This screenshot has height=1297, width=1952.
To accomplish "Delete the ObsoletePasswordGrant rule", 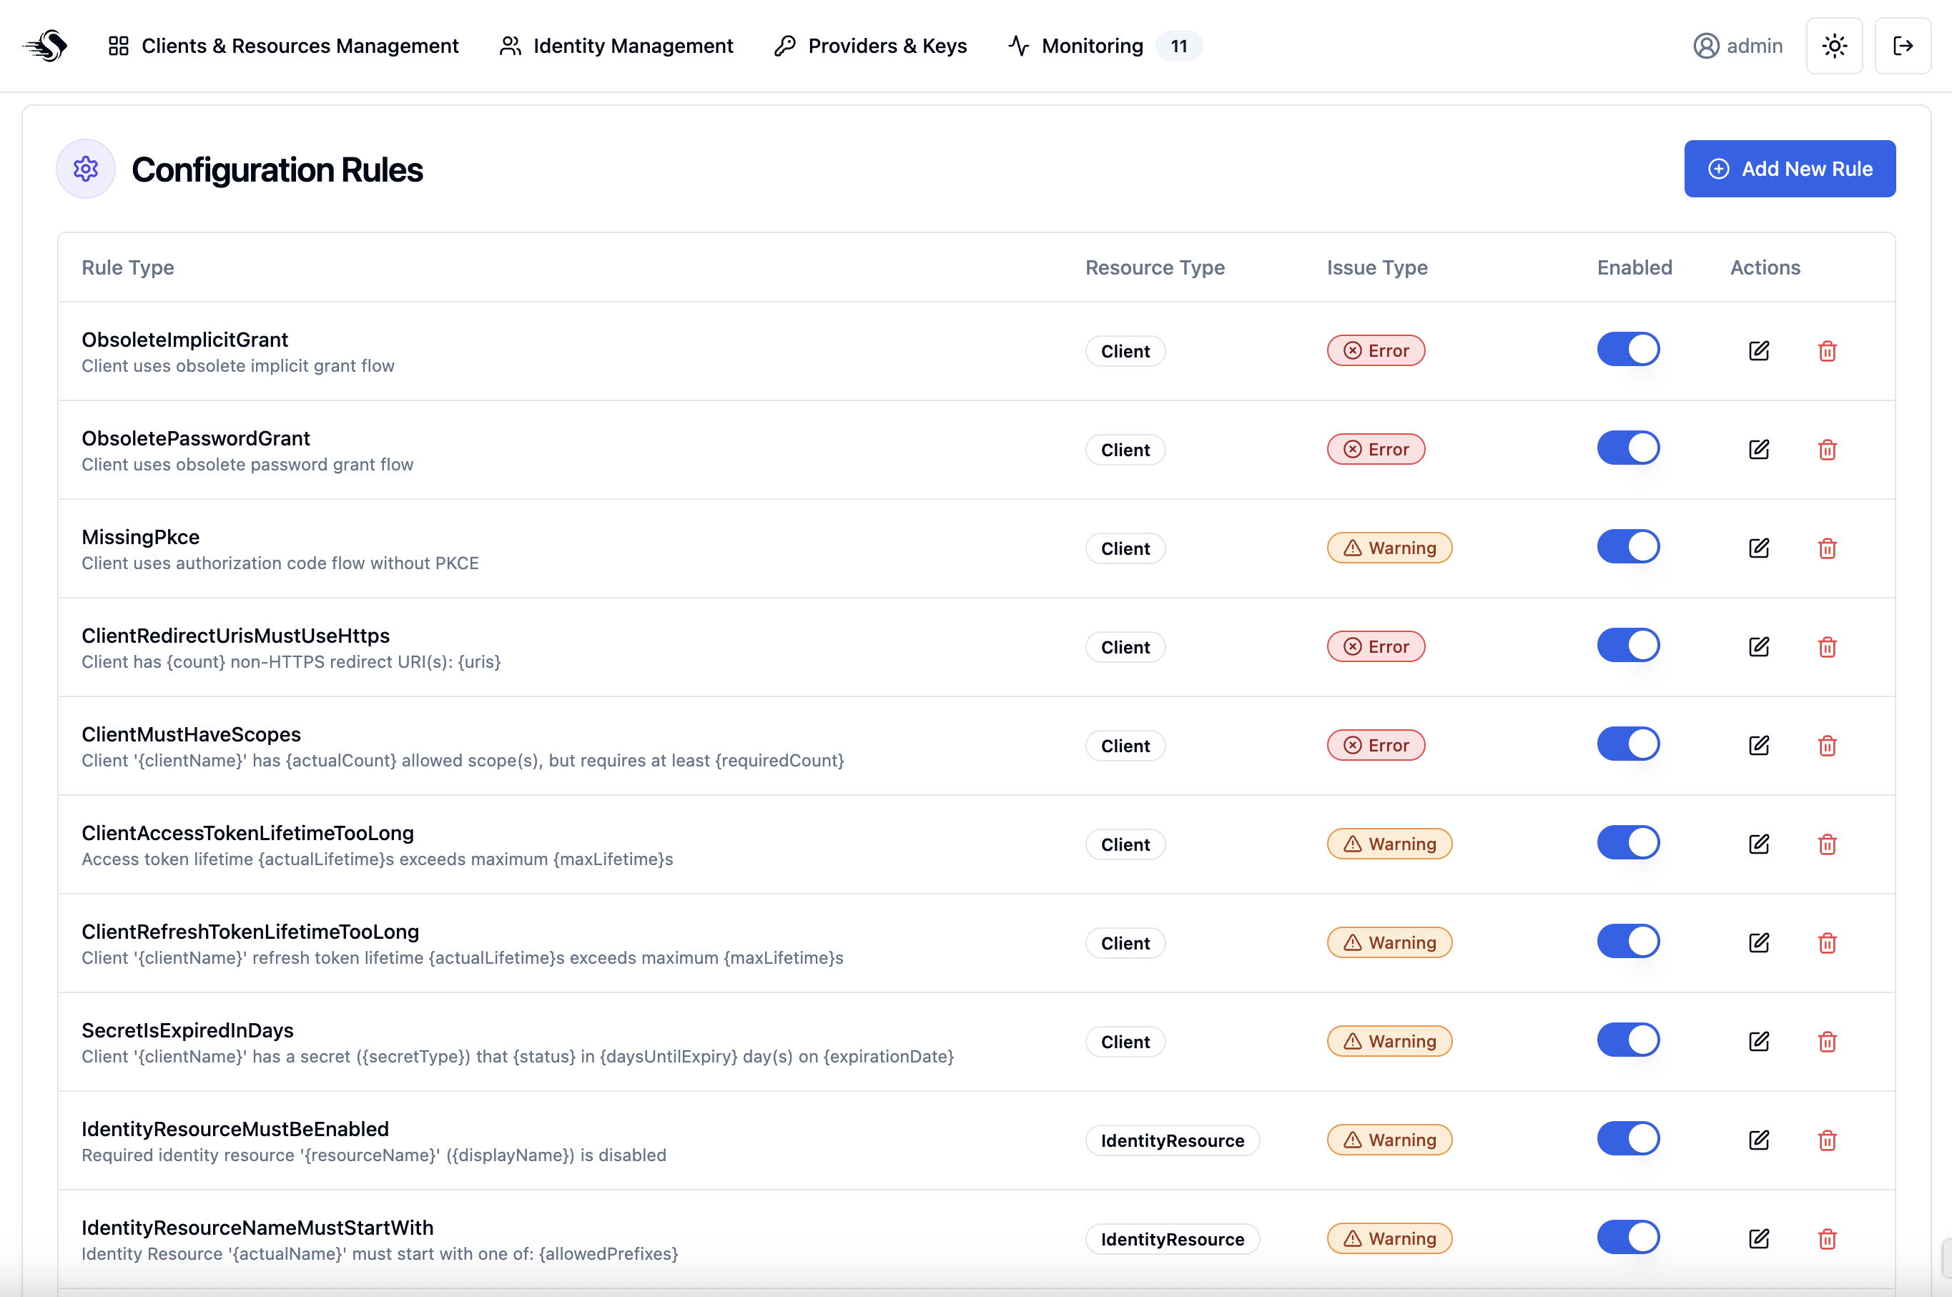I will point(1827,449).
